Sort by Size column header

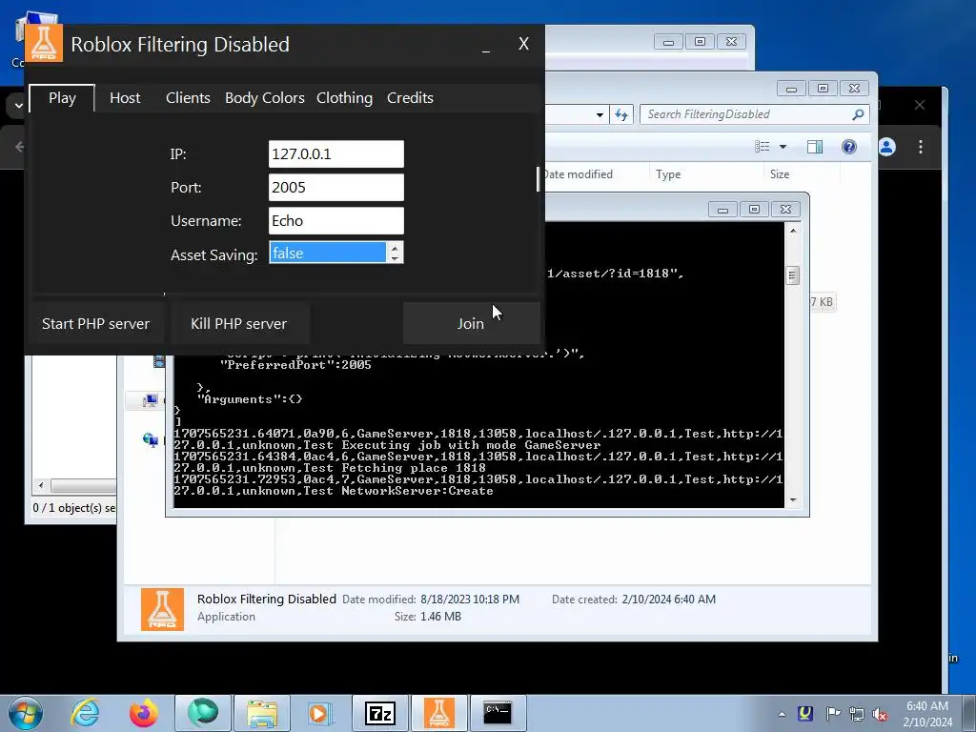tap(780, 174)
